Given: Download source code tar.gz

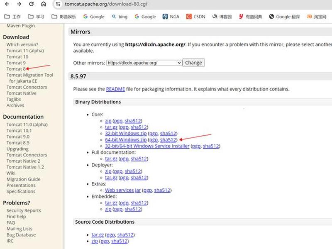Looking at the screenshot, I should pyautogui.click(x=98, y=235).
